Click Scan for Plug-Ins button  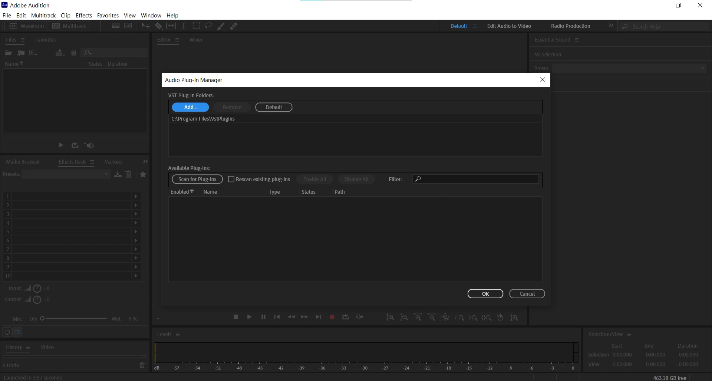[x=197, y=179]
